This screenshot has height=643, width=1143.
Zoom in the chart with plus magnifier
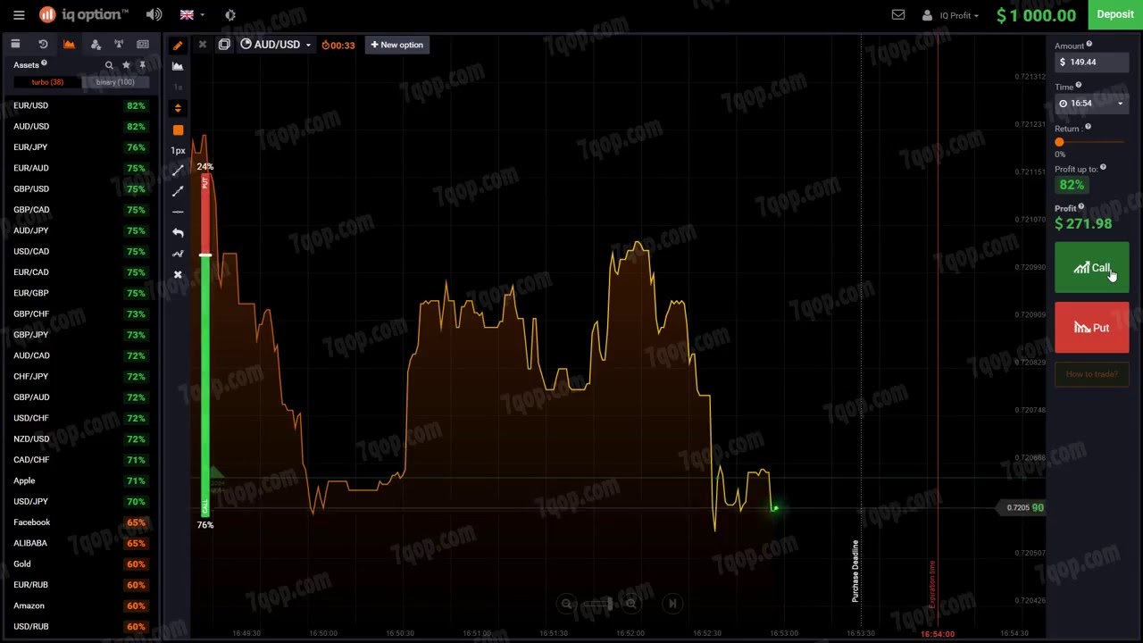(x=631, y=604)
